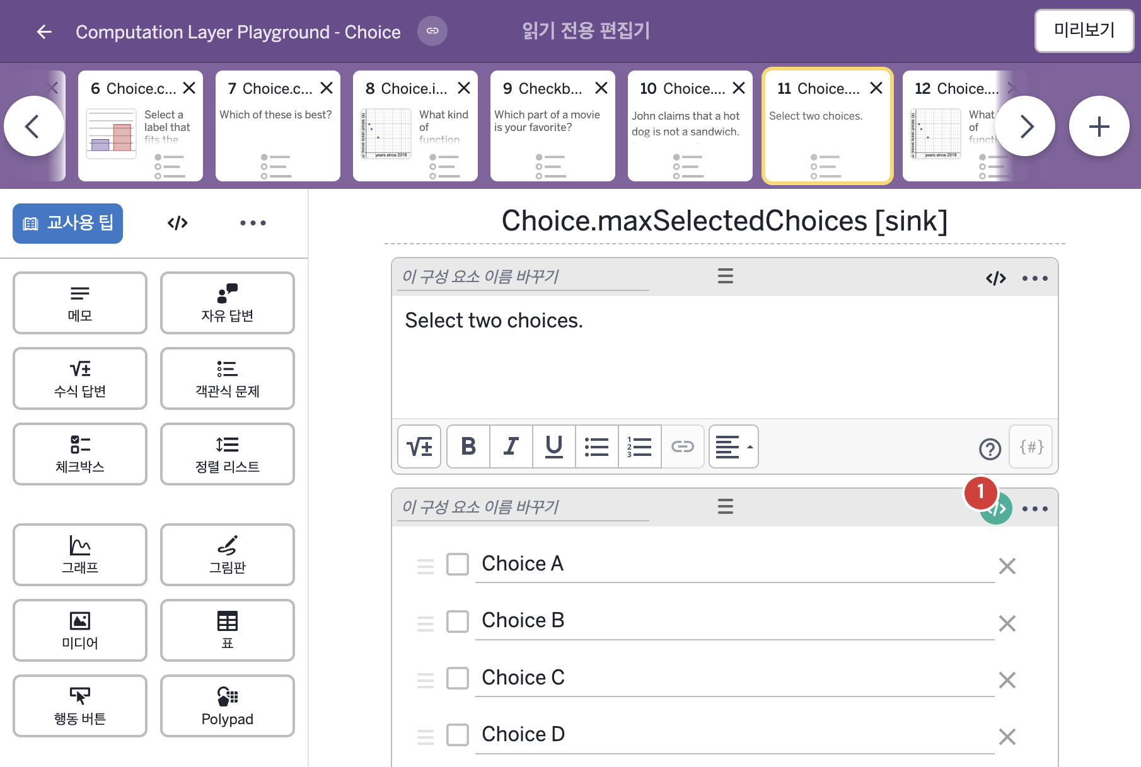The height and width of the screenshot is (767, 1141).
Task: Toggle italic formatting
Action: point(511,446)
